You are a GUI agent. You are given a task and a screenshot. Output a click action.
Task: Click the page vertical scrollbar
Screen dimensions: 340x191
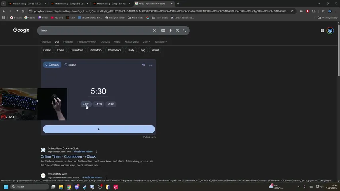coord(338,50)
